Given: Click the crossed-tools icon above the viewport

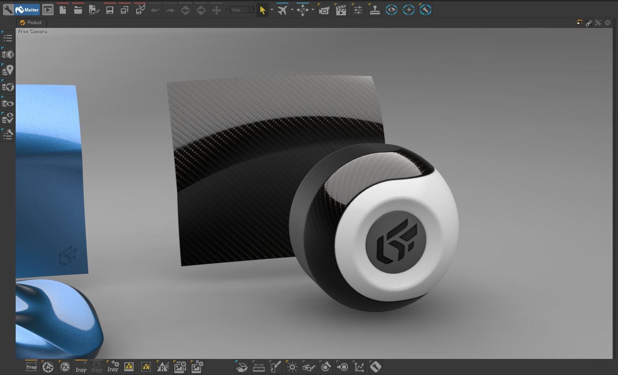Looking at the screenshot, I should click(x=598, y=23).
